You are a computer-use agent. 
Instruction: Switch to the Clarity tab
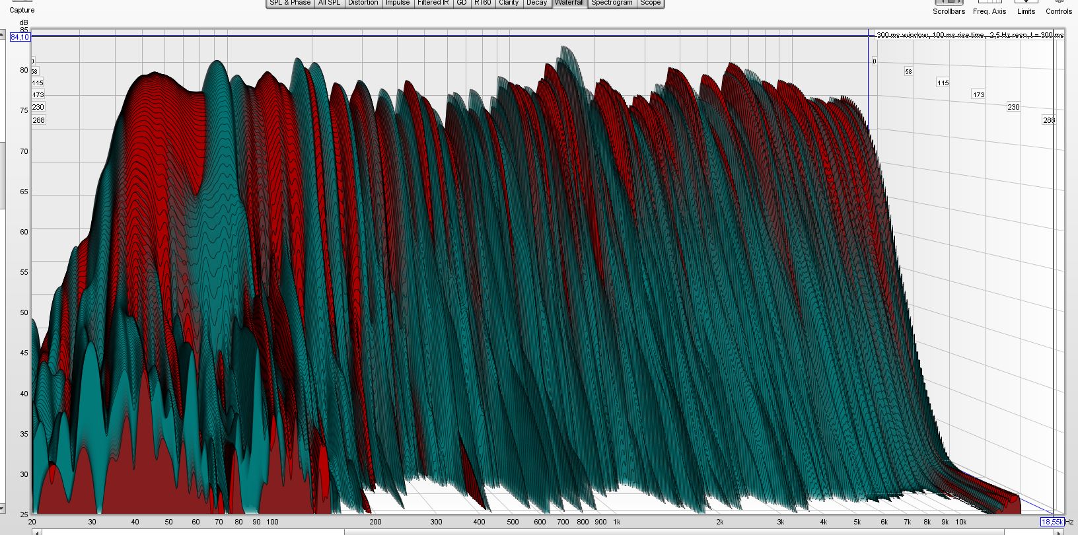(x=509, y=3)
